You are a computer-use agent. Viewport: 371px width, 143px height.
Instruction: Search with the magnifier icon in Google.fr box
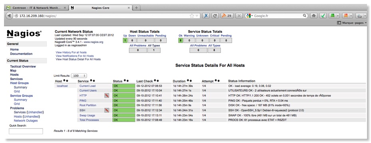[305, 16]
